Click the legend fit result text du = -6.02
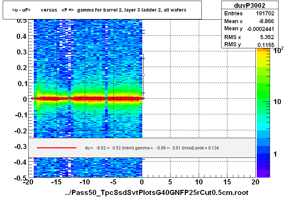This screenshot has height=197, width=284. [x=152, y=148]
